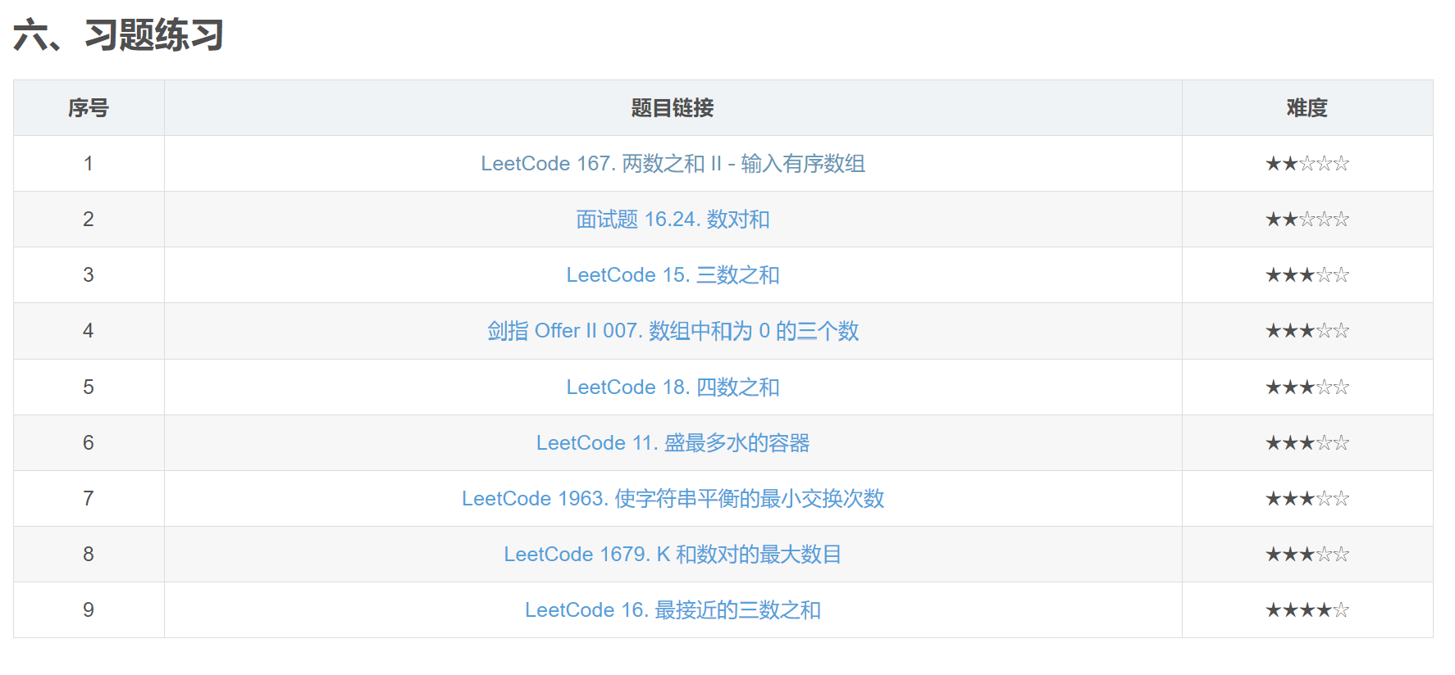Click row number 5 cell

[89, 387]
